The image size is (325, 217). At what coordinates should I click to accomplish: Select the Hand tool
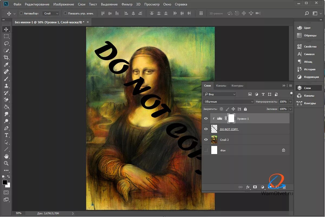6,156
